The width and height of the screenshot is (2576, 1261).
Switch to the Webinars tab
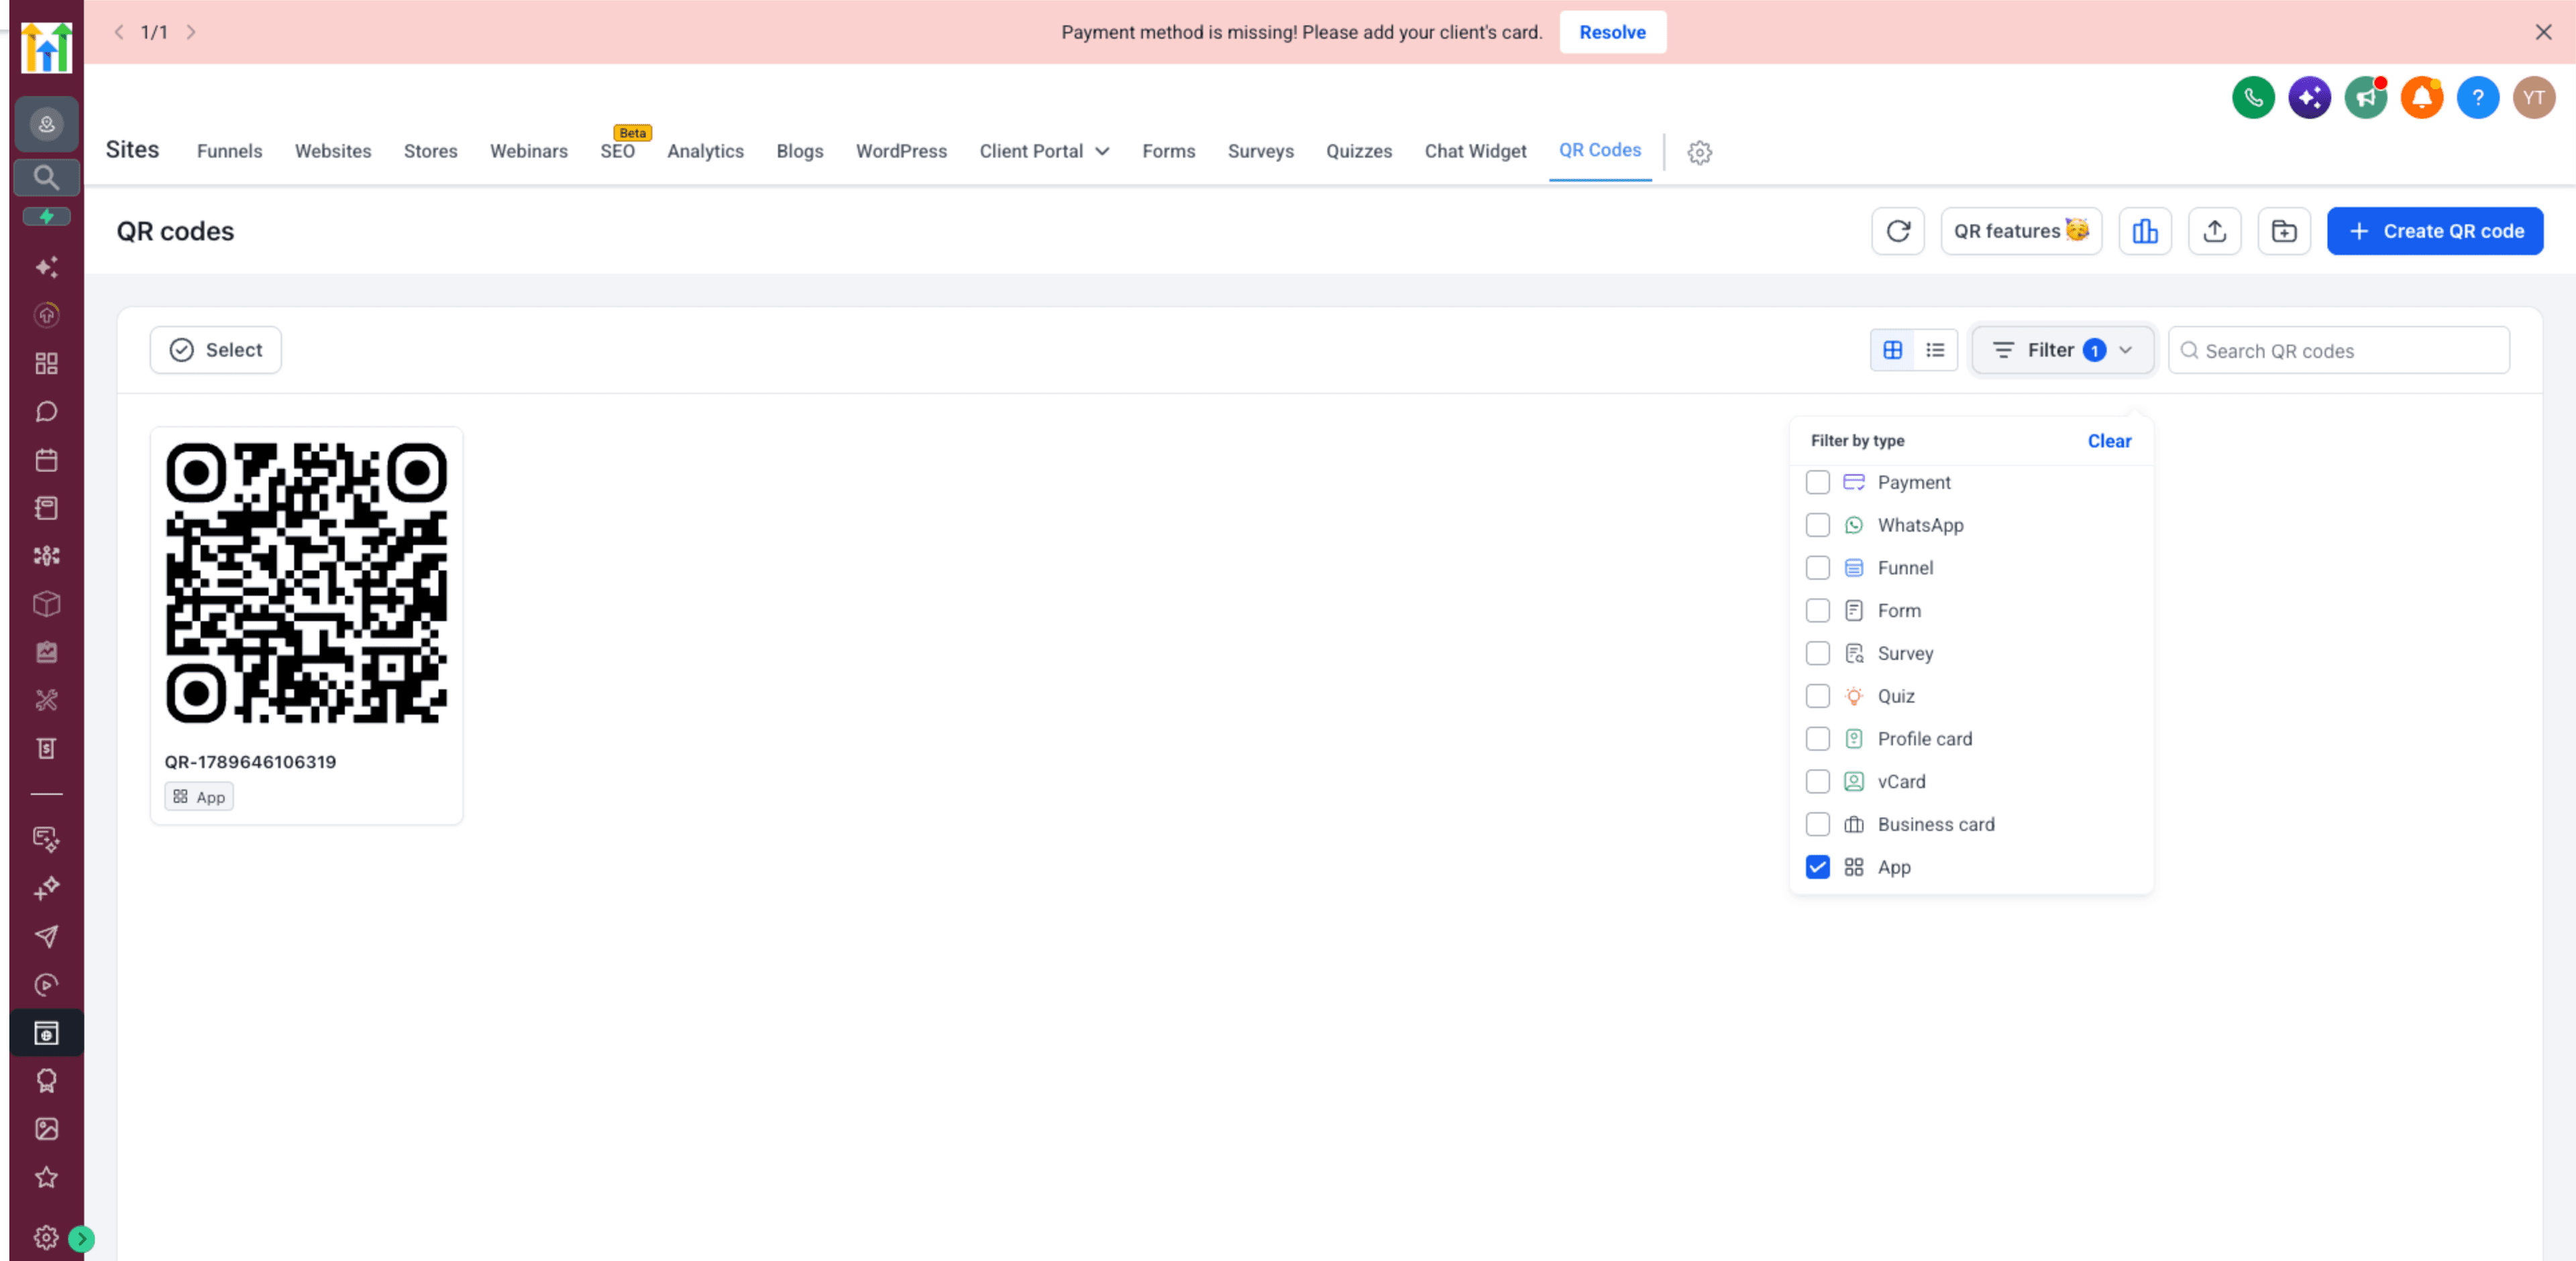click(528, 151)
